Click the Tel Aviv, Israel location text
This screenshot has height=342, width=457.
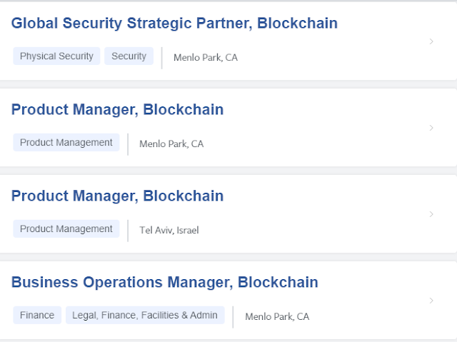[169, 231]
